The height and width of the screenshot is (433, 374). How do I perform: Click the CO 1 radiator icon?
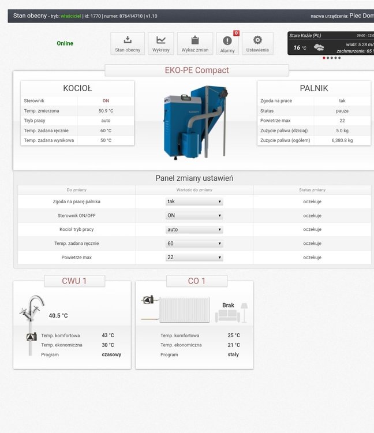(184, 310)
